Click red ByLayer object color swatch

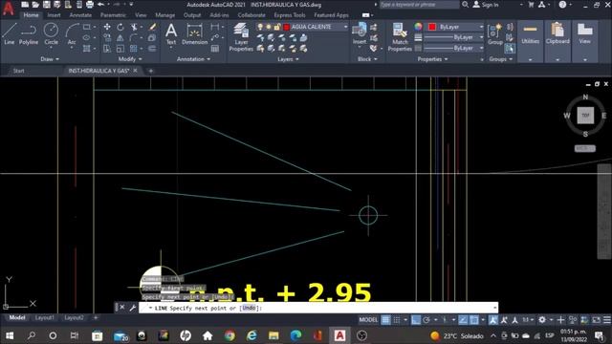(431, 27)
